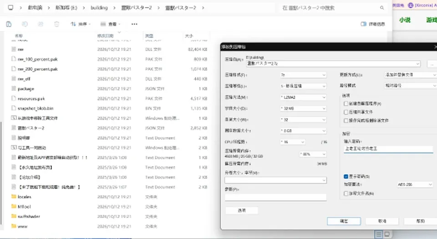The height and width of the screenshot is (239, 437).
Task: Click the copy icon in Explorer toolbar
Action: coord(9,24)
